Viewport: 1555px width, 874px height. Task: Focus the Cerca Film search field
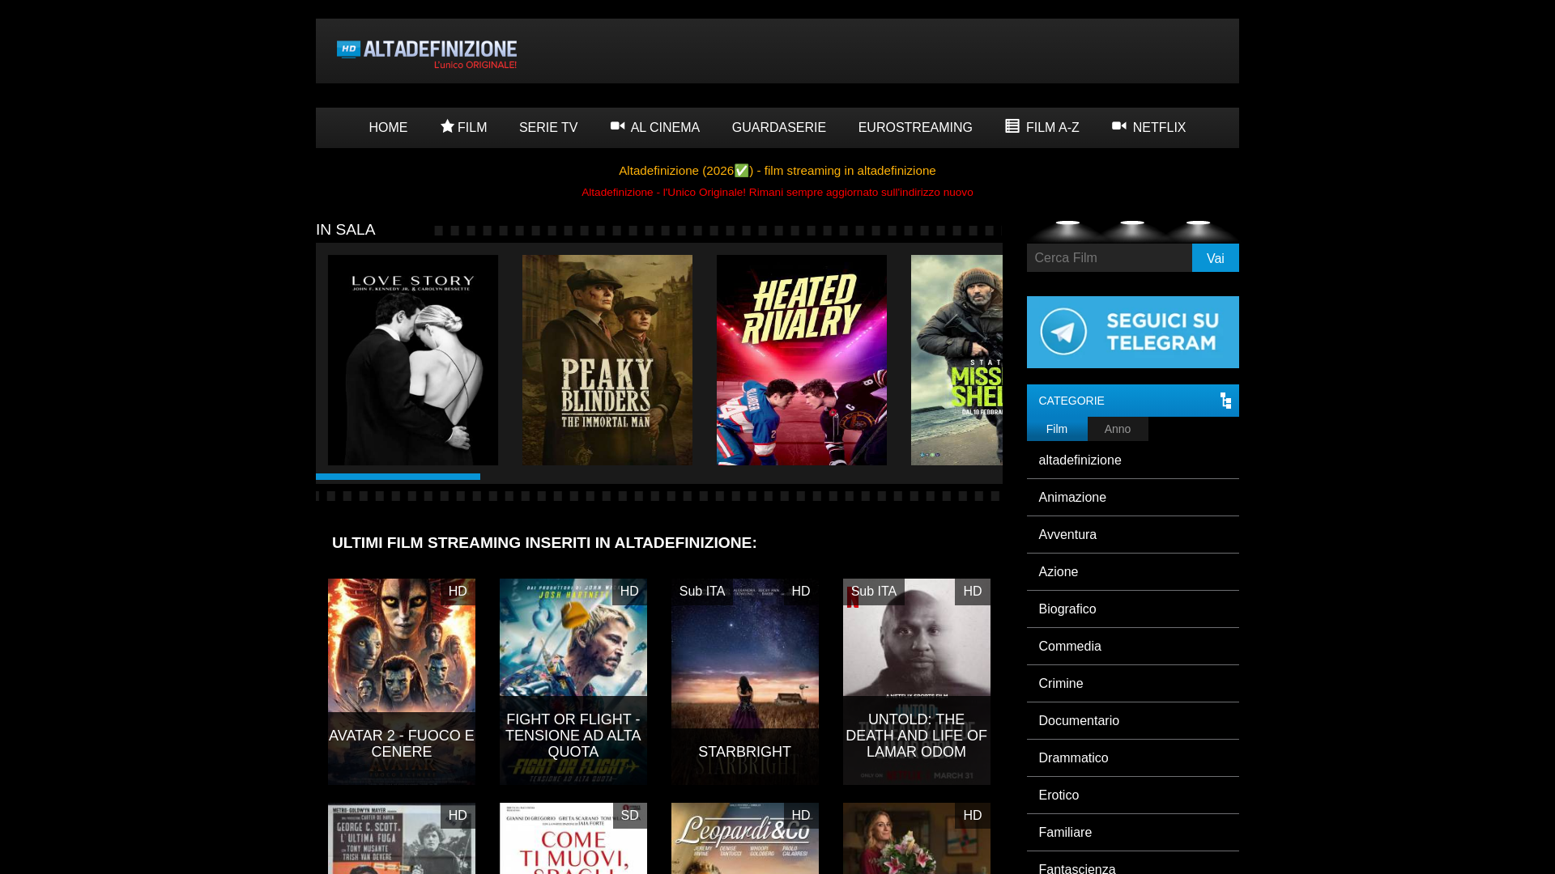[1110, 258]
